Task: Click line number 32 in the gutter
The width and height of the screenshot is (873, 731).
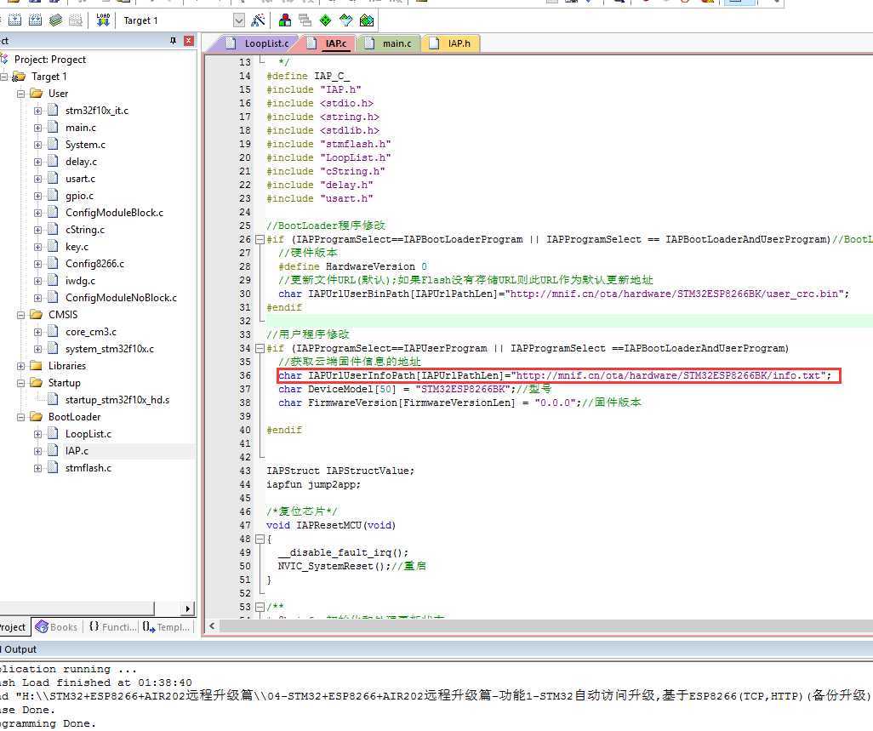Action: coord(245,321)
